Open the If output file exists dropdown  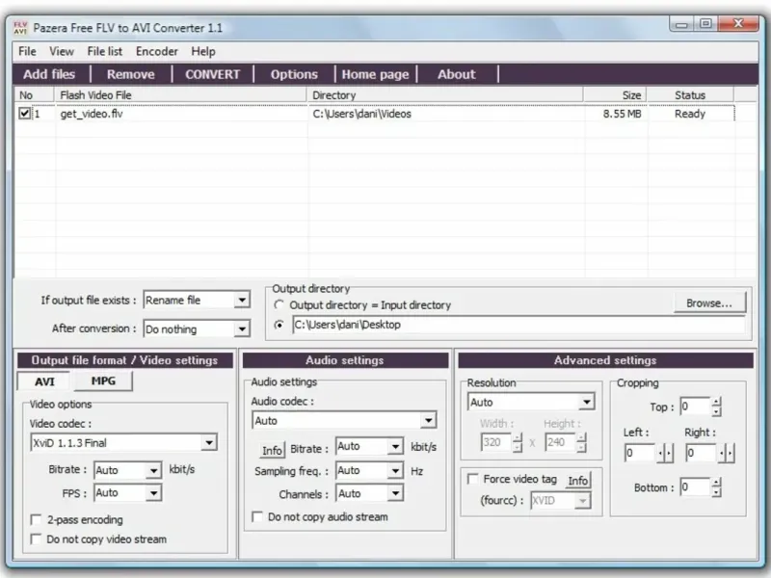(x=242, y=300)
